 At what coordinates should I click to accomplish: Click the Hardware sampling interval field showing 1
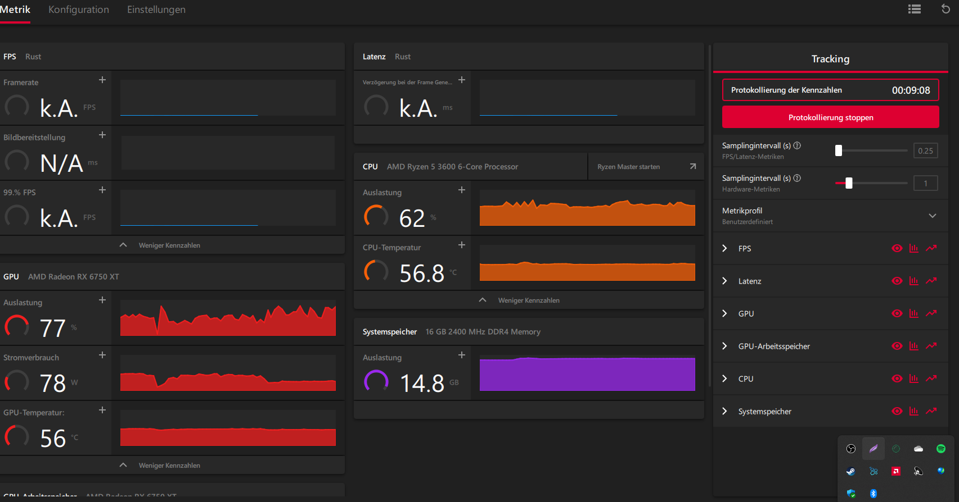pyautogui.click(x=926, y=183)
